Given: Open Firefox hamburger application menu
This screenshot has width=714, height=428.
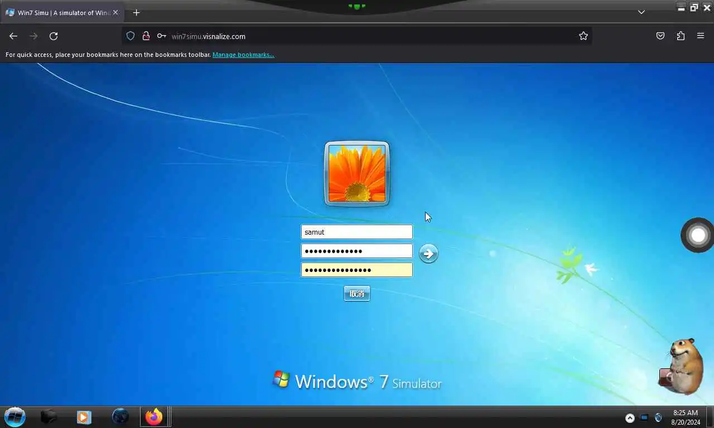Looking at the screenshot, I should 701,36.
